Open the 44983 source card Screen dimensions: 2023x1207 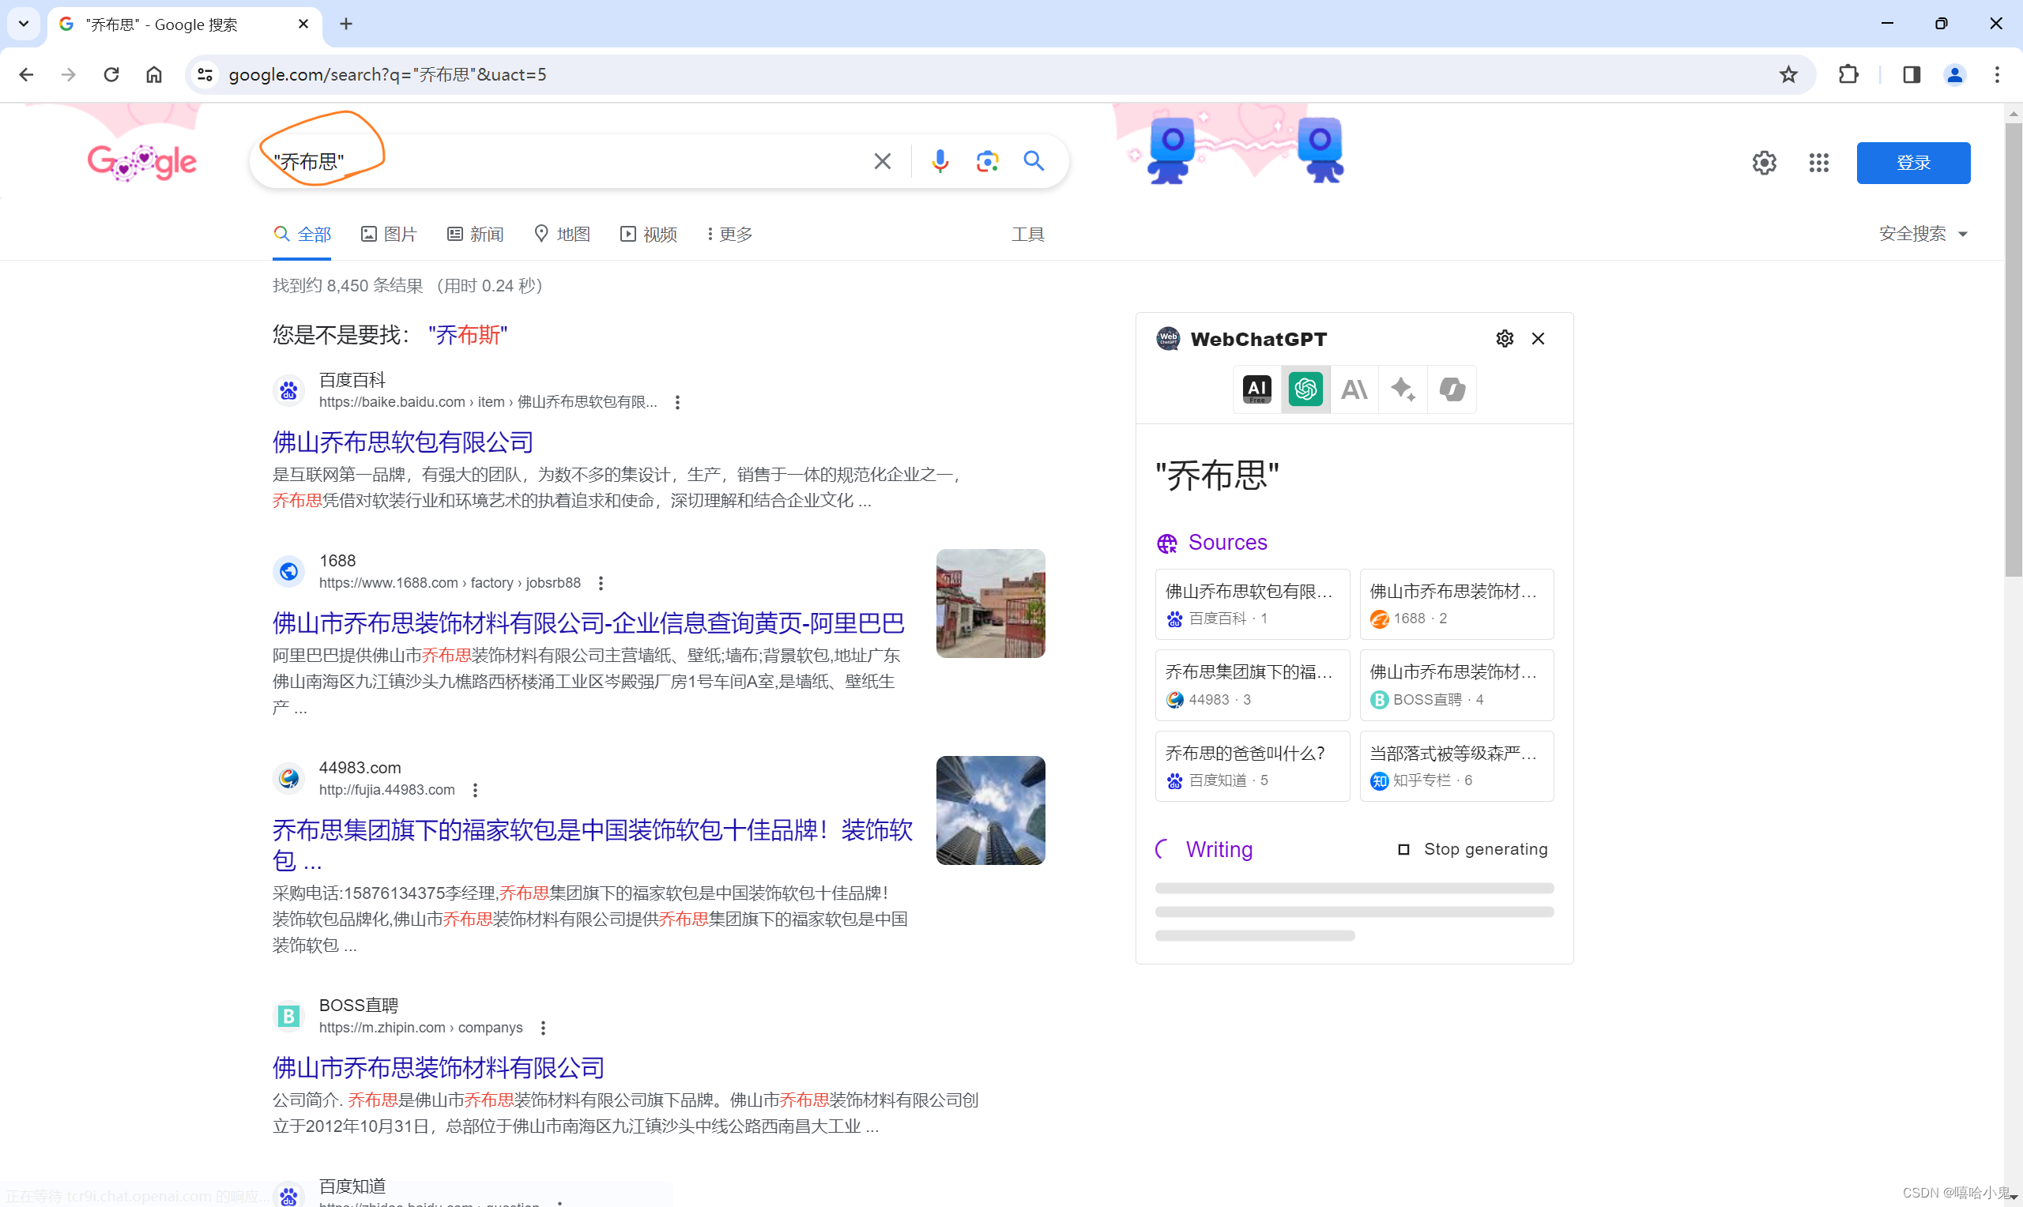[x=1252, y=685]
